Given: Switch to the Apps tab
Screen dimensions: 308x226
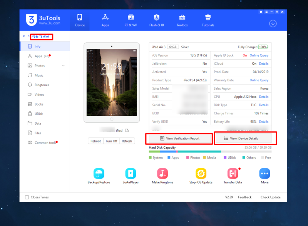Looking at the screenshot, I should click(x=105, y=20).
